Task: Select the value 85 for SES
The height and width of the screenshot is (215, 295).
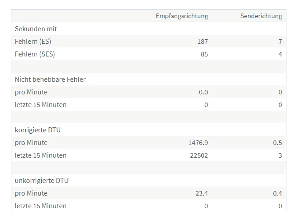Action: (x=204, y=54)
